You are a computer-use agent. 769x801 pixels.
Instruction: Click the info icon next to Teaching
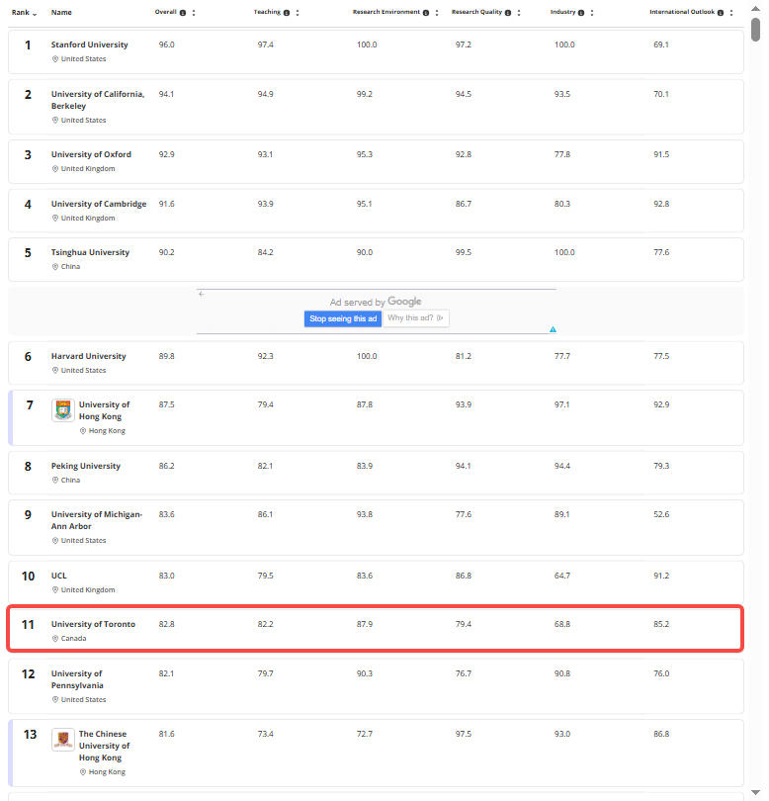click(287, 13)
